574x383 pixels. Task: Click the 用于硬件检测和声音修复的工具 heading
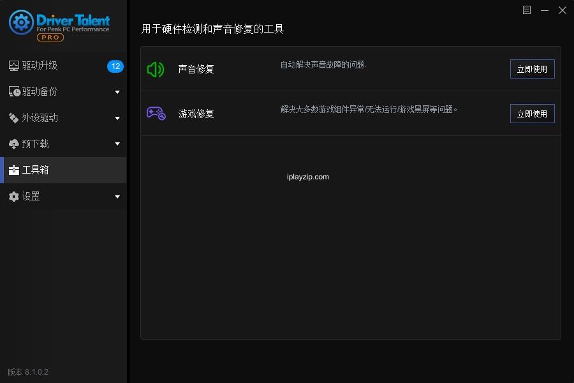tap(212, 29)
